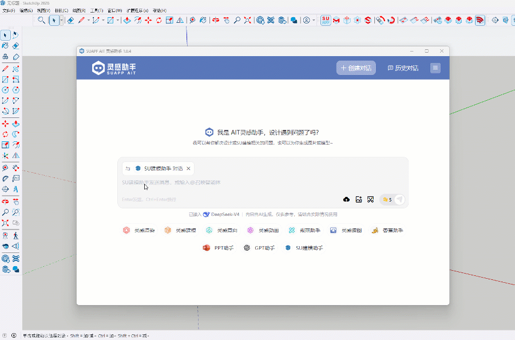Image resolution: width=515 pixels, height=340 pixels.
Task: Select the Scale tool in top toolbar
Action: pyautogui.click(x=169, y=21)
